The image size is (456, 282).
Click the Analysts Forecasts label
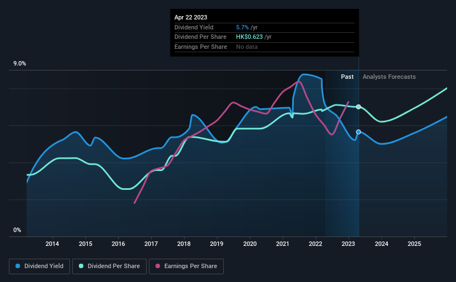tap(389, 77)
